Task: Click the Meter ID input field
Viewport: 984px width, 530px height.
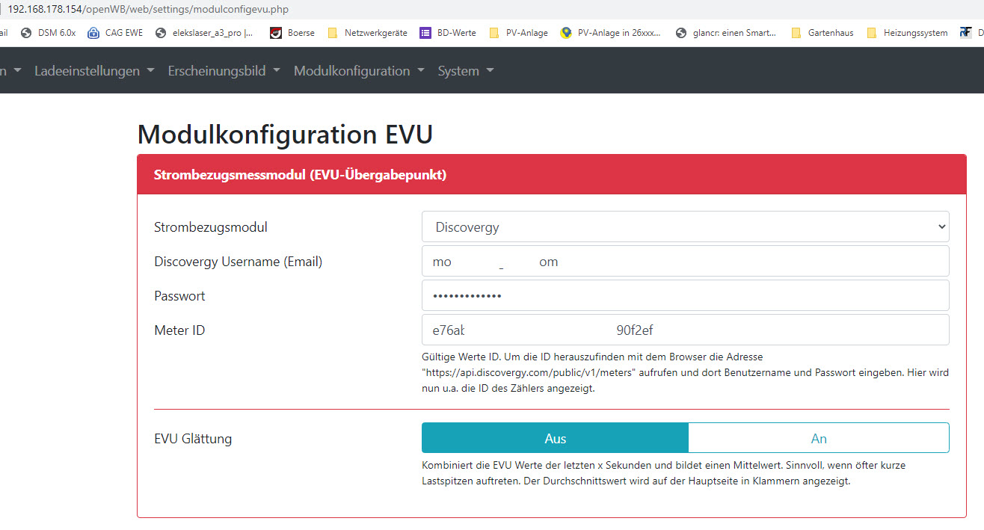Action: tap(686, 330)
